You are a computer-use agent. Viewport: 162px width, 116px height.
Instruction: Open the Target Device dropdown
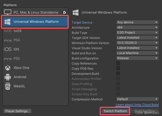(x=138, y=22)
